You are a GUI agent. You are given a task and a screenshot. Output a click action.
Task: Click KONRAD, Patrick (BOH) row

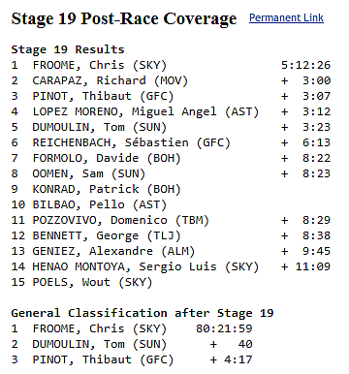(96, 189)
